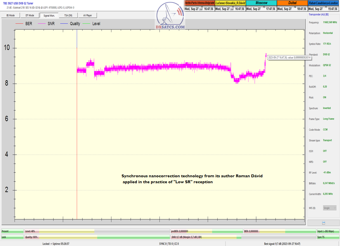Click the Level 48% signal bar
The width and height of the screenshot is (340, 246).
pyautogui.click(x=97, y=231)
